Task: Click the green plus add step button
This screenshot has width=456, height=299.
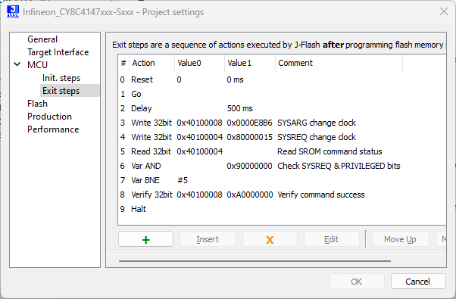Action: (x=145, y=239)
